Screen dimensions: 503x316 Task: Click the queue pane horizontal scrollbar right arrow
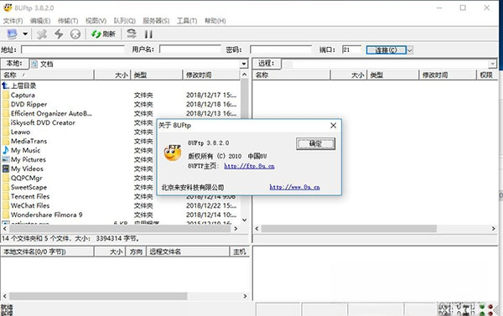pyautogui.click(x=245, y=296)
